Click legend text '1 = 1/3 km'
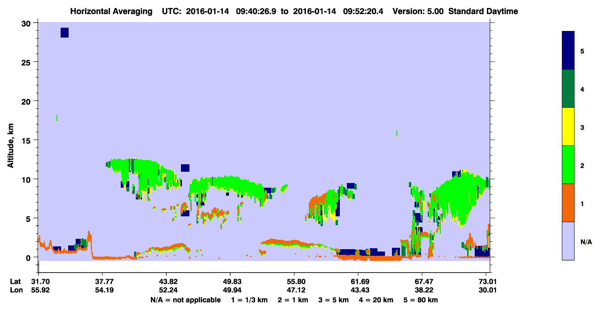 pos(250,300)
